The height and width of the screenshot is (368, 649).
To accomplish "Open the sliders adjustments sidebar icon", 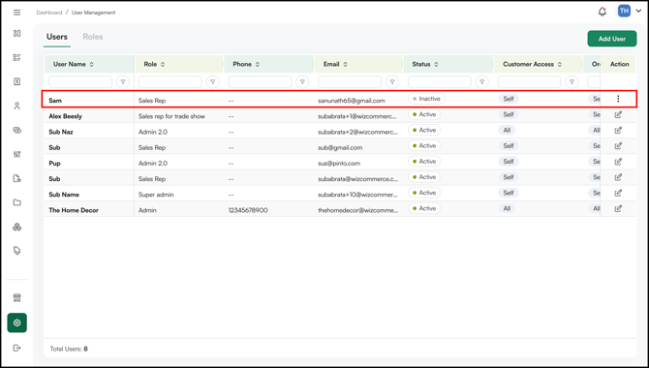I will coord(17,154).
